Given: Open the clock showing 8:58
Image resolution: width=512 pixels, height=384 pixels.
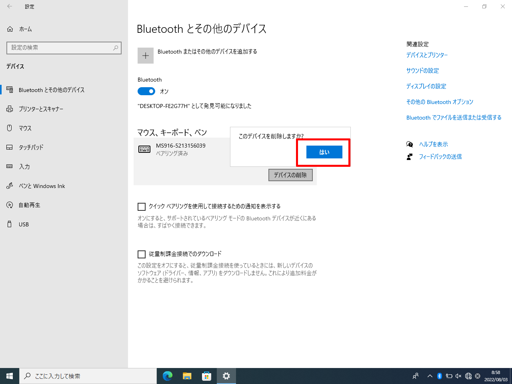Looking at the screenshot, I should coord(496,376).
